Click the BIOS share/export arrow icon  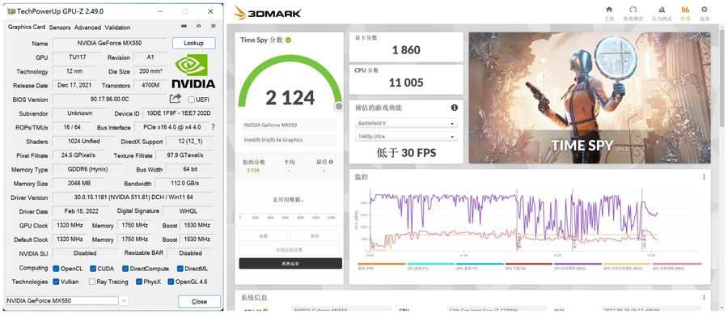point(175,99)
